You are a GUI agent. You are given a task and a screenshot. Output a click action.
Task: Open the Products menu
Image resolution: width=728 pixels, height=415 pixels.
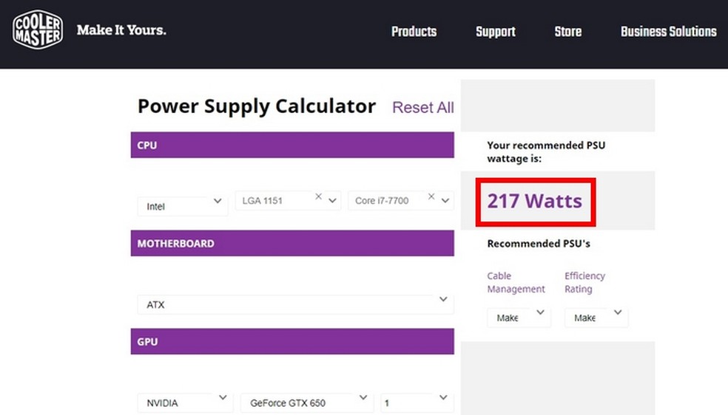point(414,32)
